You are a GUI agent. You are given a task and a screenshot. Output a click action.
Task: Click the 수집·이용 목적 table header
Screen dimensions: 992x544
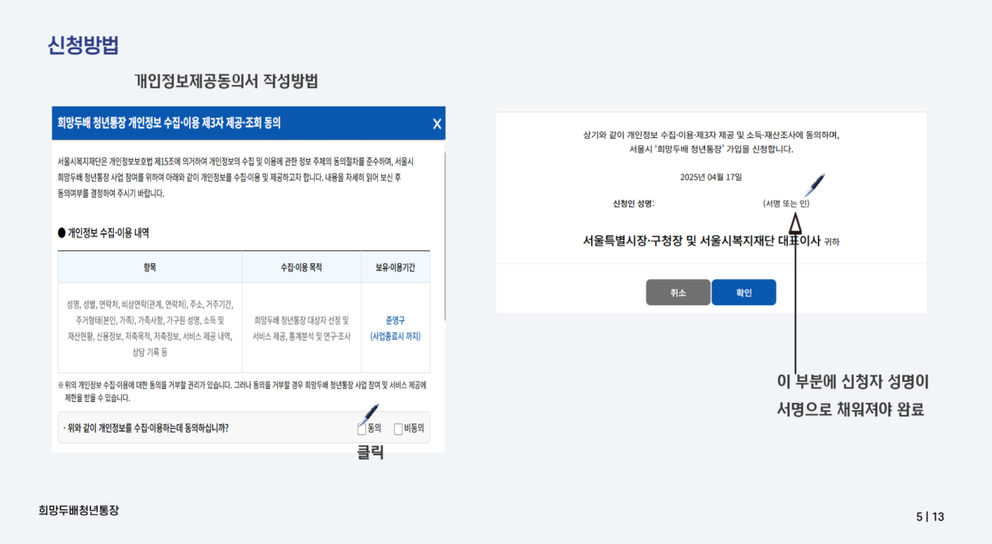tap(301, 267)
